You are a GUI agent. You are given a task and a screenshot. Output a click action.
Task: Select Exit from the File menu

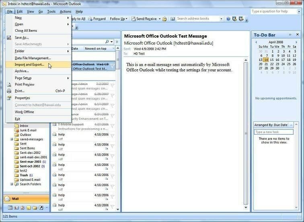(38, 119)
